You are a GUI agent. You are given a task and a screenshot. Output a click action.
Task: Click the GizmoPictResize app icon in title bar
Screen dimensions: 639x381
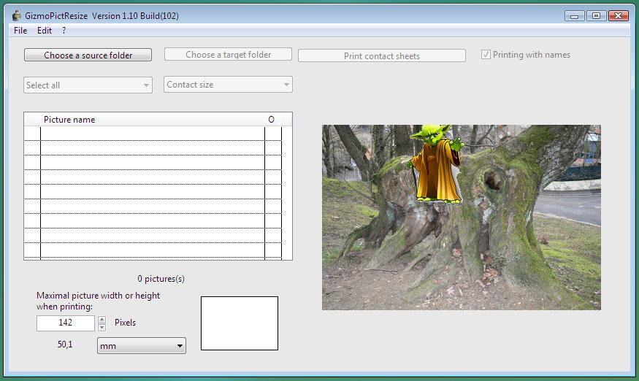click(x=16, y=16)
